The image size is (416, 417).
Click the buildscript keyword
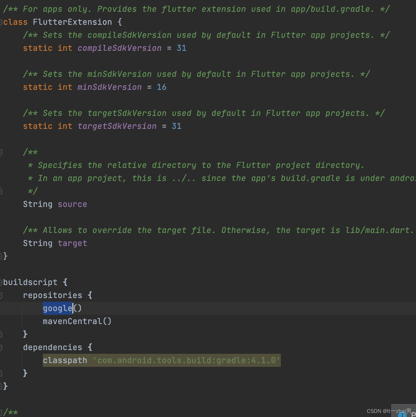coord(30,282)
